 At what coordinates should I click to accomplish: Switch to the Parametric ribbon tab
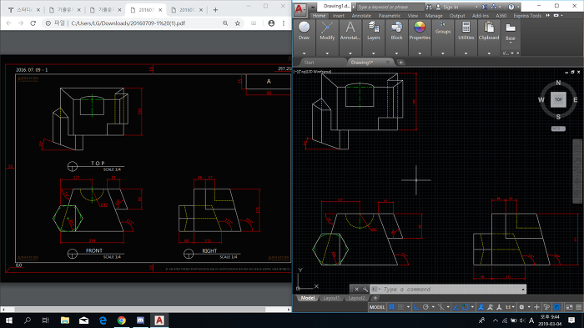(390, 16)
